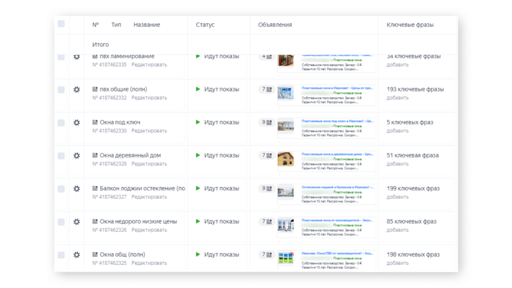Sort by the Название column header
The height and width of the screenshot is (288, 512).
tap(147, 25)
